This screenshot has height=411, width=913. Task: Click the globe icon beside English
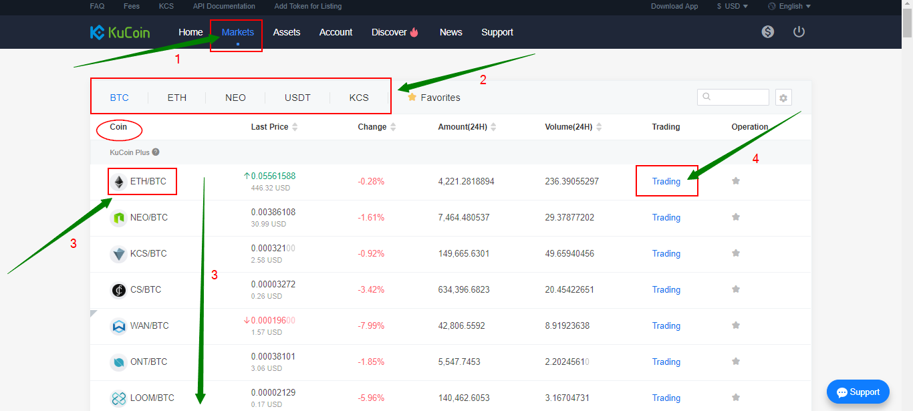click(x=772, y=6)
